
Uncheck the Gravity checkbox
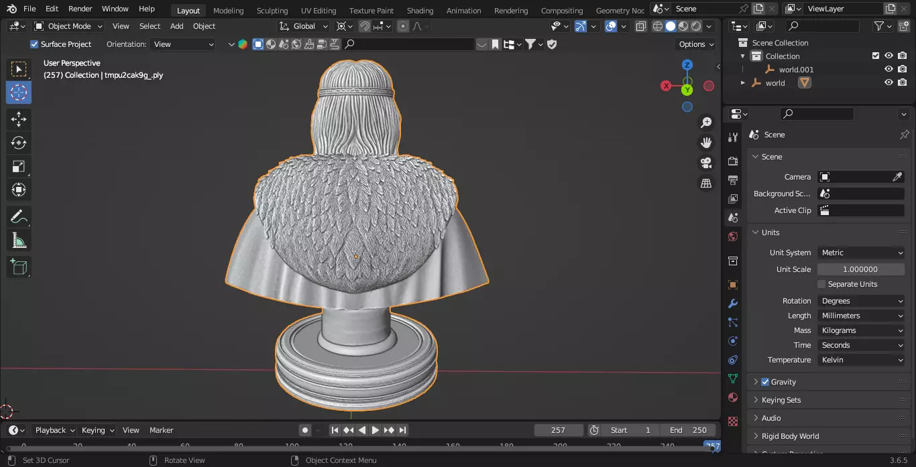(x=765, y=382)
